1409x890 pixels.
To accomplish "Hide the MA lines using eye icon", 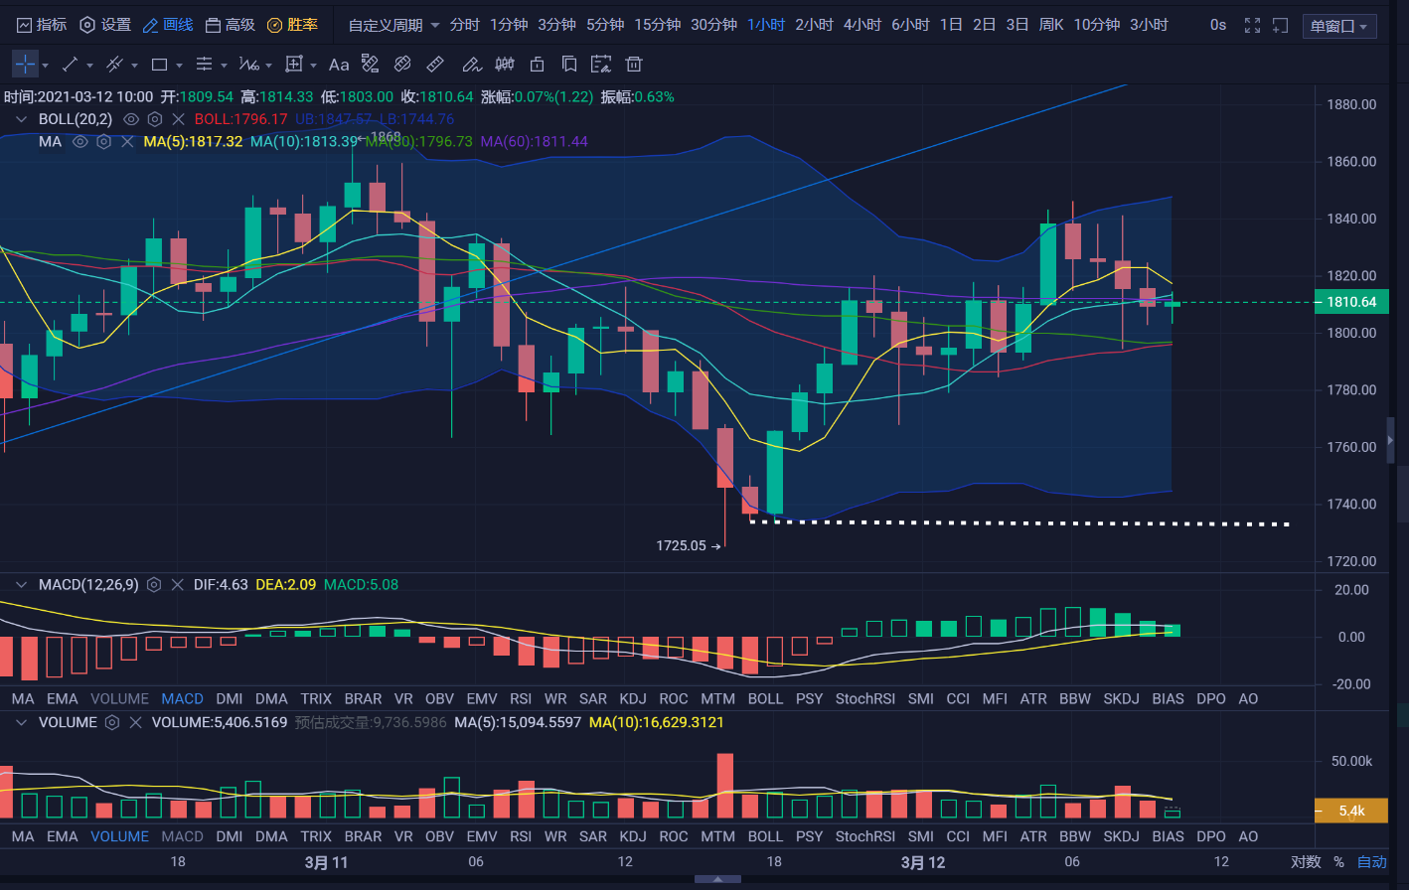I will click(80, 142).
